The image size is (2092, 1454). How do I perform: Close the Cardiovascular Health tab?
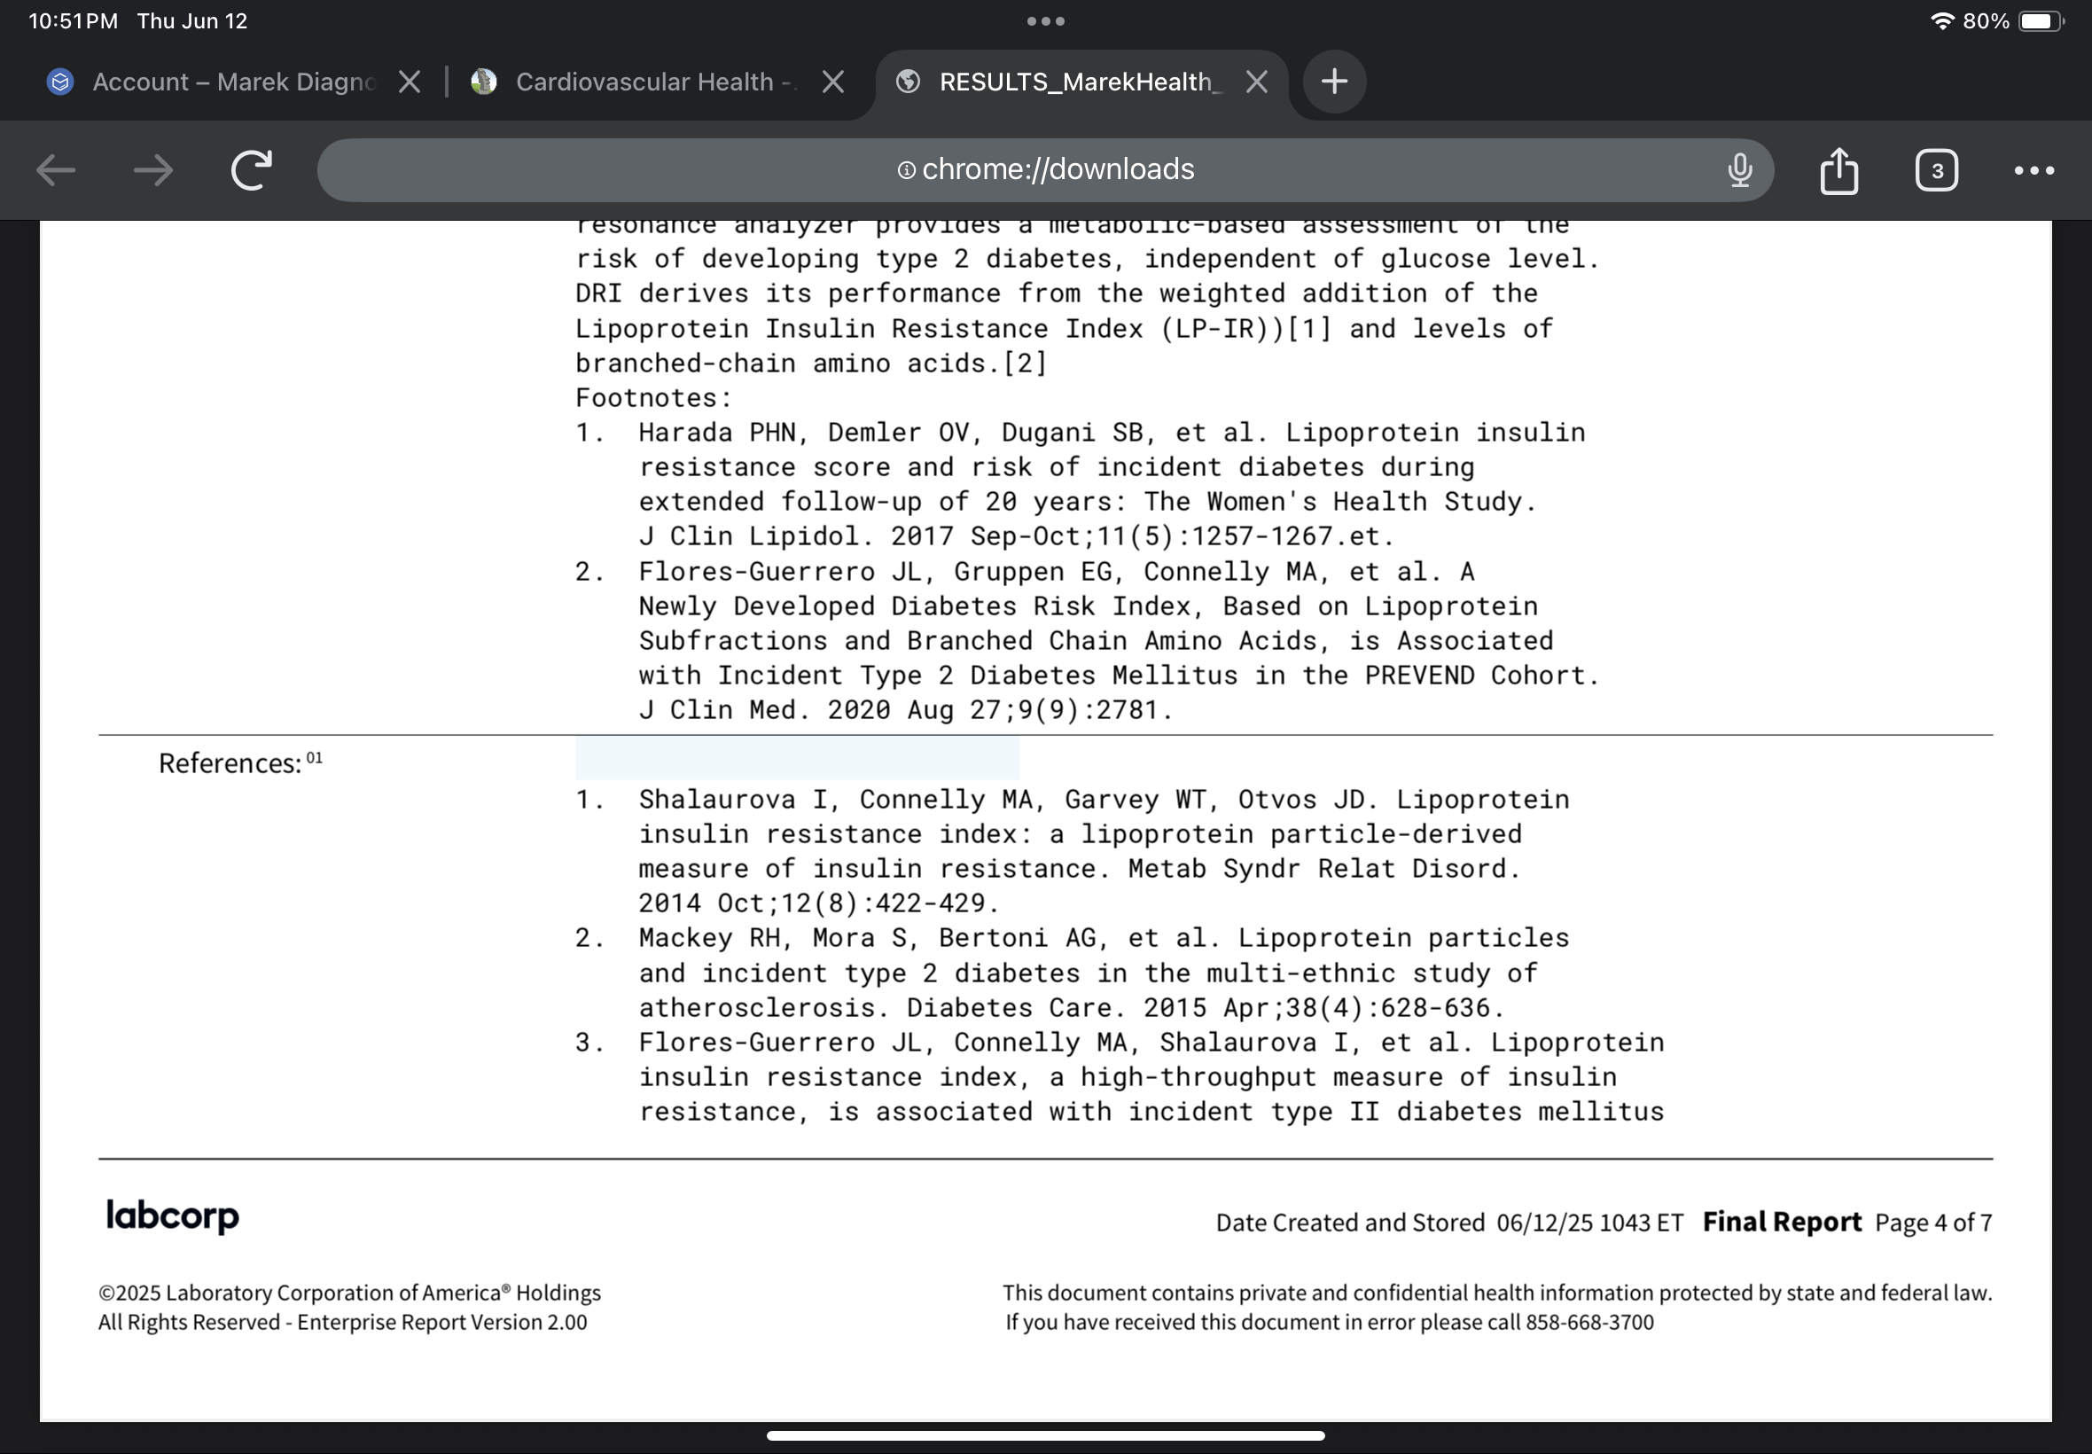click(x=832, y=82)
